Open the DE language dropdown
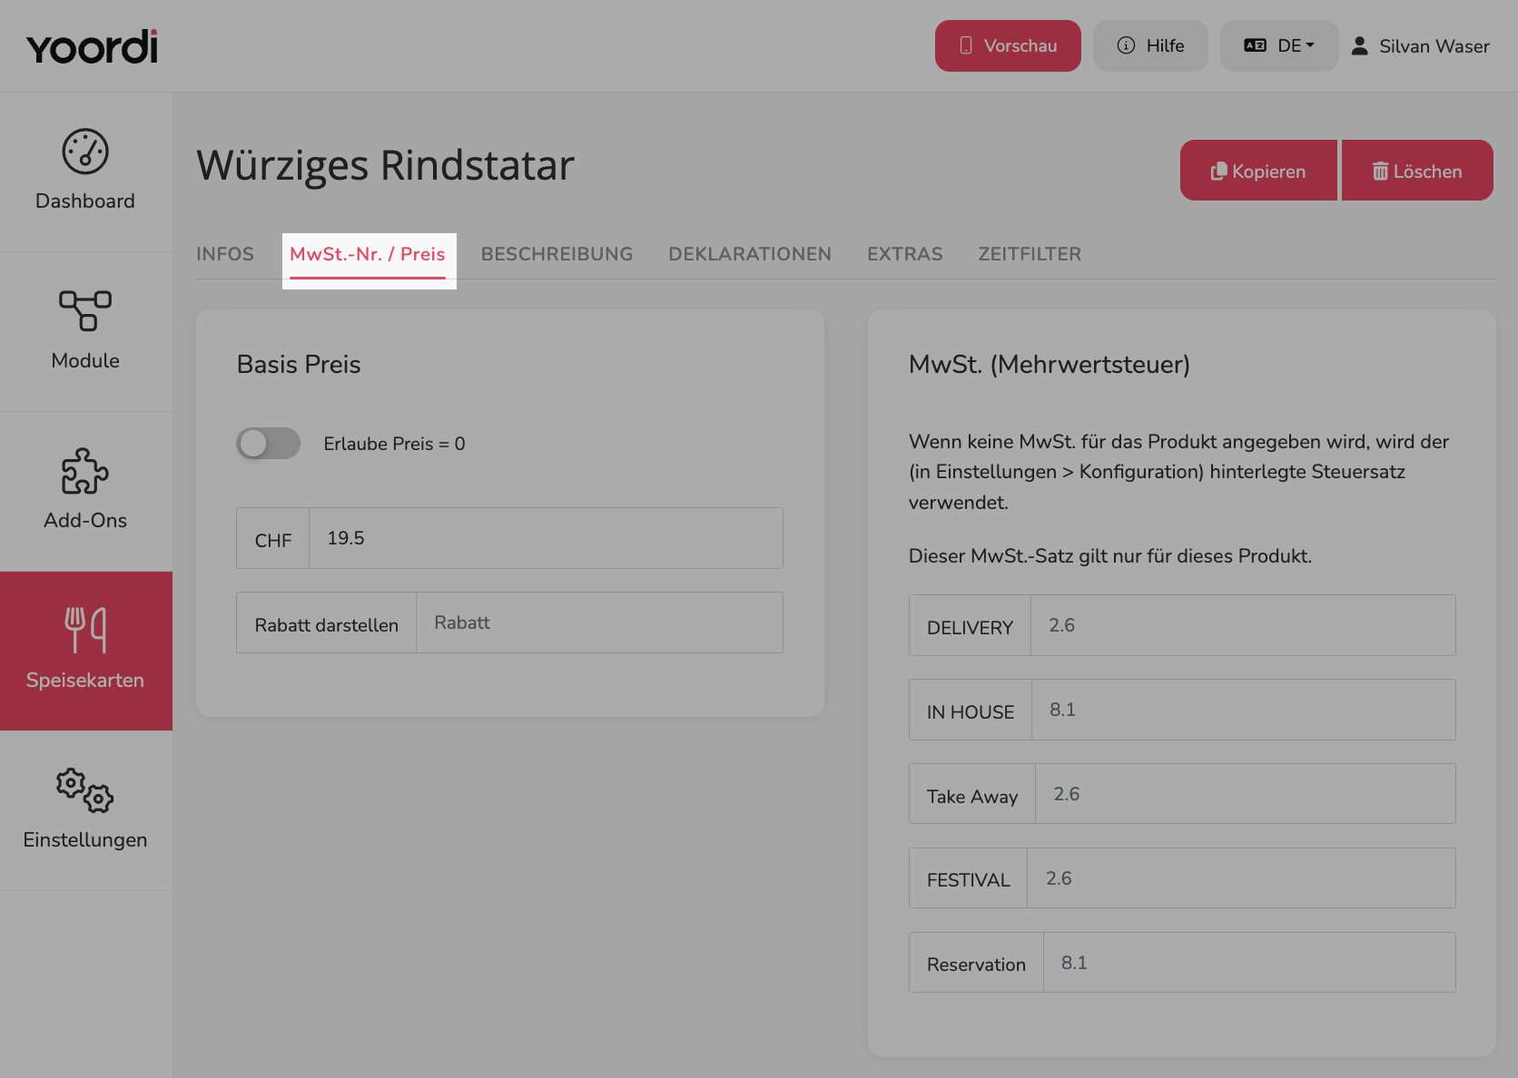The image size is (1518, 1078). tap(1279, 45)
